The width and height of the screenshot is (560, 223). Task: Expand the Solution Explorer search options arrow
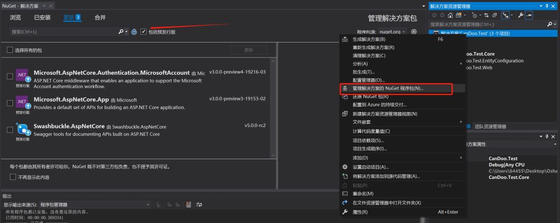pyautogui.click(x=555, y=24)
